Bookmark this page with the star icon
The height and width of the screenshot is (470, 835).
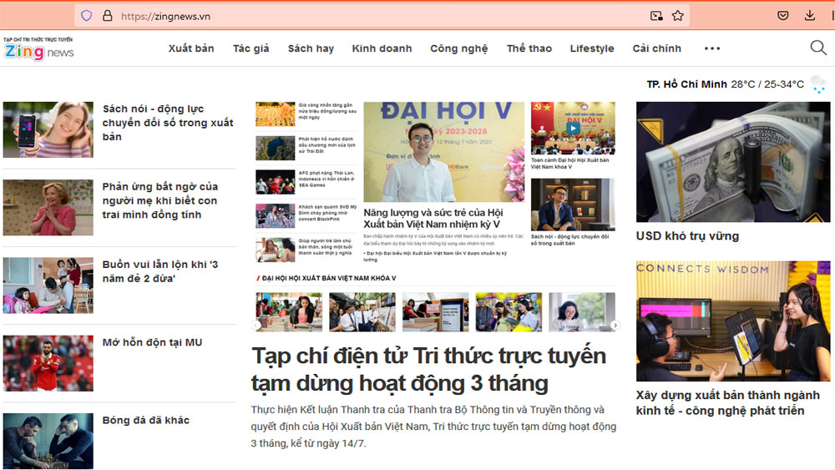coord(678,15)
